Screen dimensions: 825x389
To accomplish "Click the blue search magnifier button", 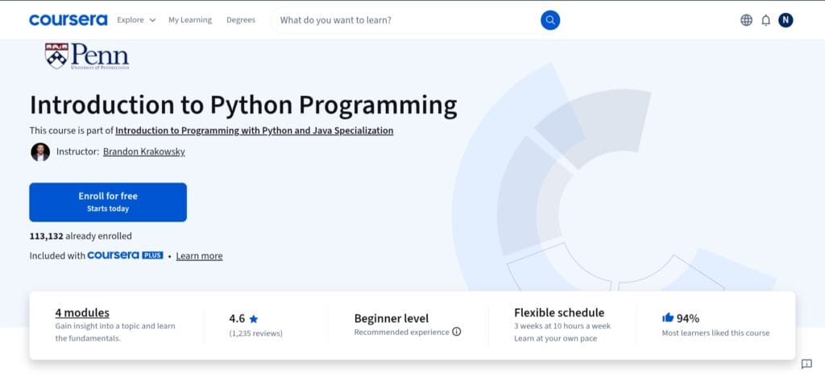I will [549, 20].
